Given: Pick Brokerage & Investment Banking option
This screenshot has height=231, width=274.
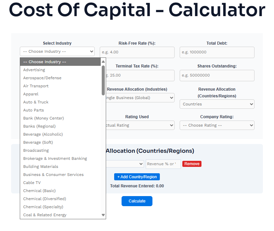Looking at the screenshot, I should (x=55, y=158).
